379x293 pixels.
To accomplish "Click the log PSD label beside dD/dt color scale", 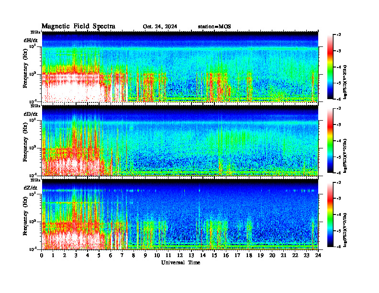I will (346, 156).
